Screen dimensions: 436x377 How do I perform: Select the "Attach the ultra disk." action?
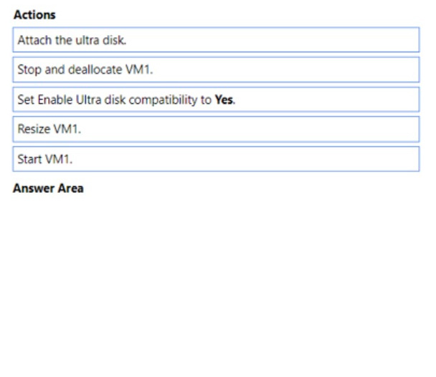[215, 39]
